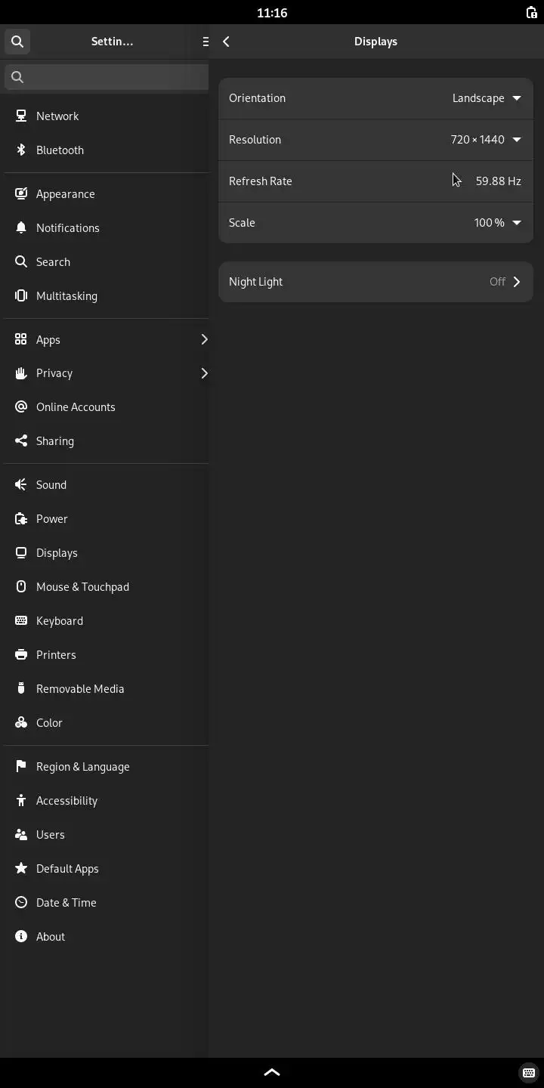Switch to Mouse & Touchpad panel
544x1088 pixels.
pos(82,586)
